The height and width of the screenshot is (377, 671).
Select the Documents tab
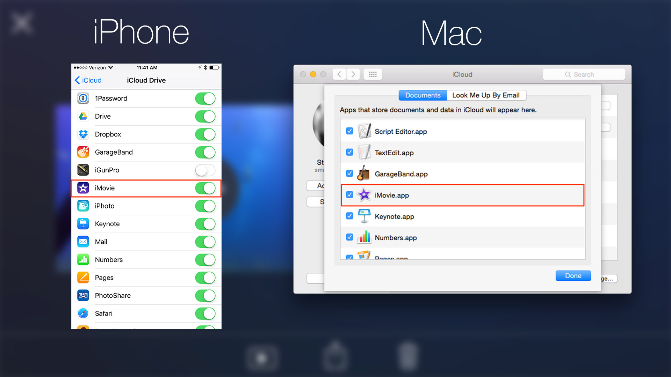pos(423,95)
